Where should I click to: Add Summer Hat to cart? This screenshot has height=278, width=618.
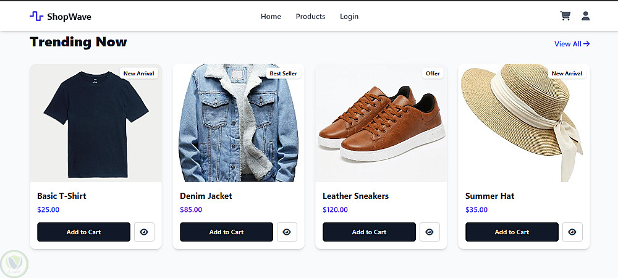[512, 232]
